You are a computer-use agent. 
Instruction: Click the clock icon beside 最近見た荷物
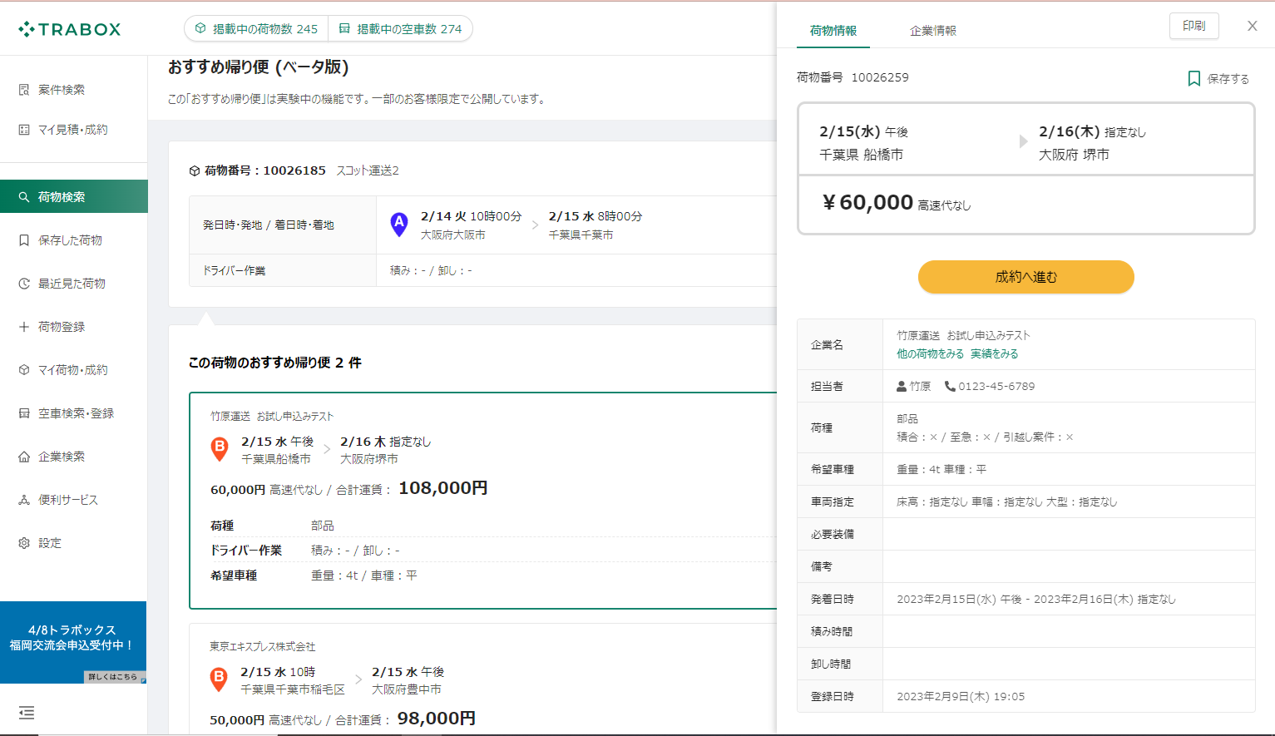(x=24, y=284)
